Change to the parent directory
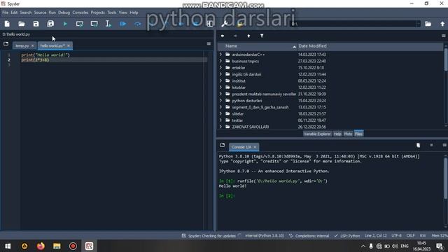 pos(442,24)
